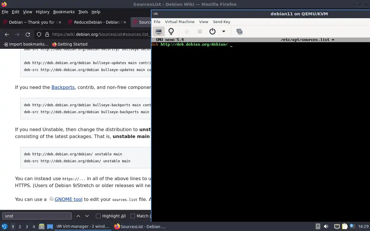This screenshot has width=370, height=231.
Task: Open the Virtual Machine menu
Action: click(x=180, y=22)
